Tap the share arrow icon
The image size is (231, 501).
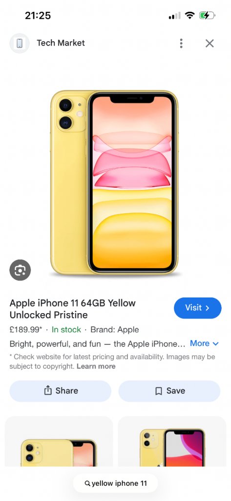click(x=48, y=390)
